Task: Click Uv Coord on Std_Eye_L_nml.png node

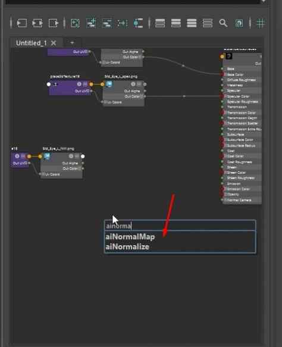Action: [x=51, y=174]
